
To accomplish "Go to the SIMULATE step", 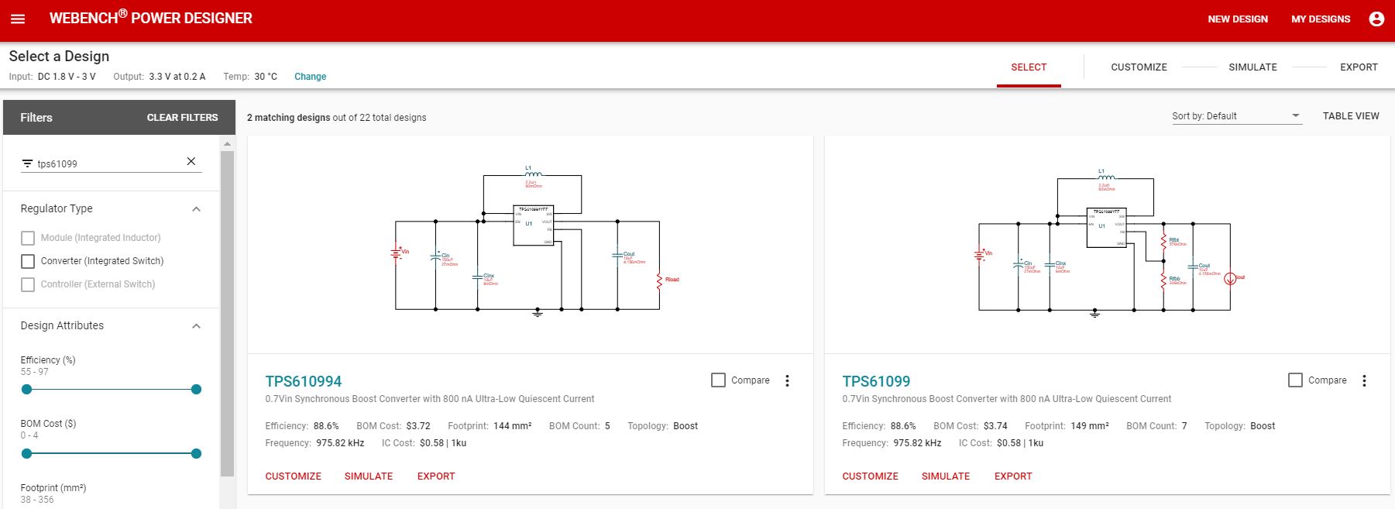I will coord(1252,67).
